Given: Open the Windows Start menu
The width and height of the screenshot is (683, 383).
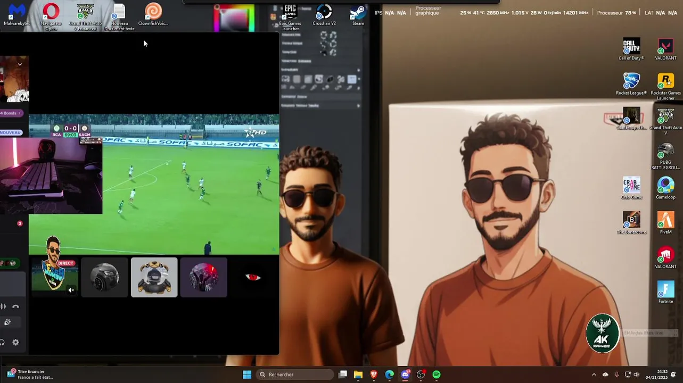Looking at the screenshot, I should (x=247, y=374).
